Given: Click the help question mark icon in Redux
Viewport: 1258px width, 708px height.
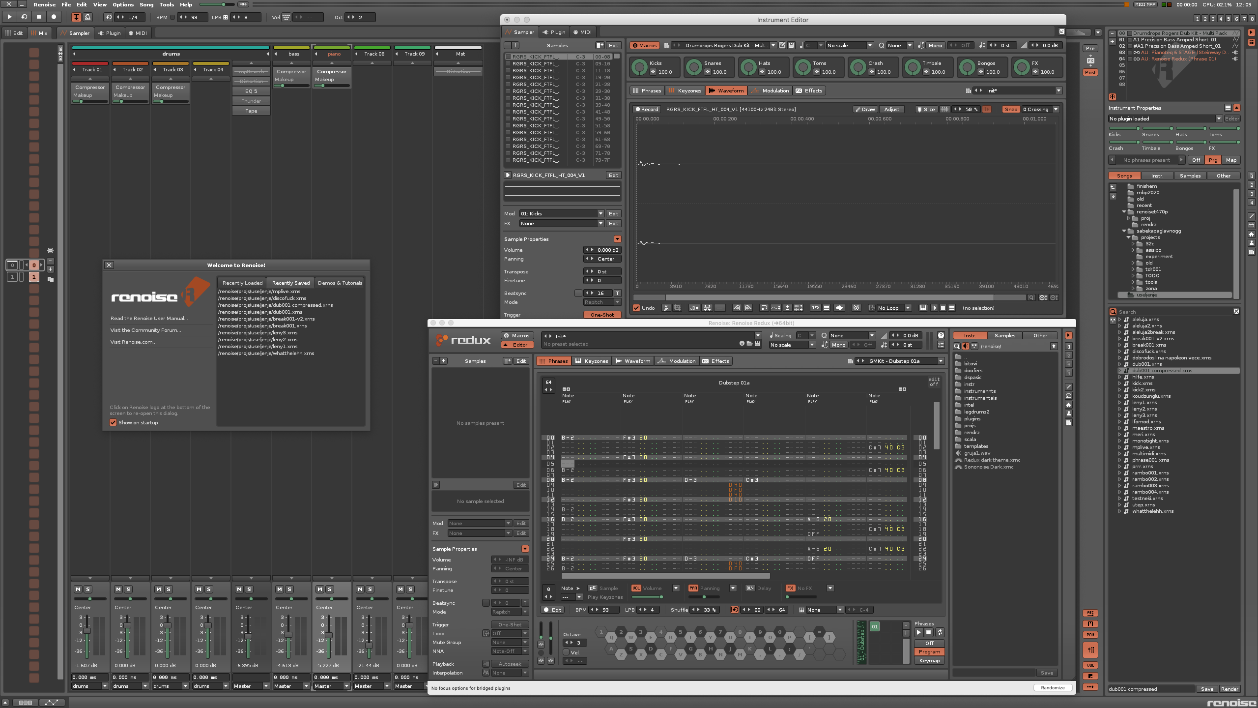Looking at the screenshot, I should (941, 335).
